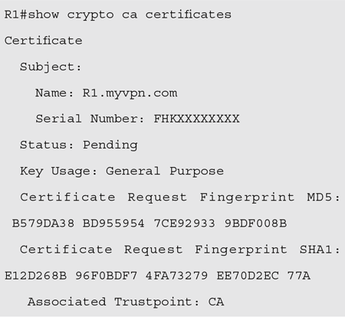Click the 'Serial Number:' label

click(x=90, y=119)
